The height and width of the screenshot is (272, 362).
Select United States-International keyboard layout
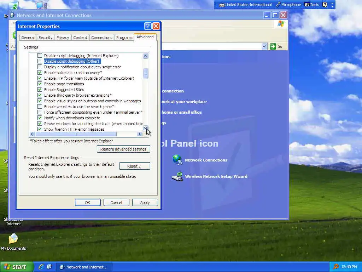(245, 5)
